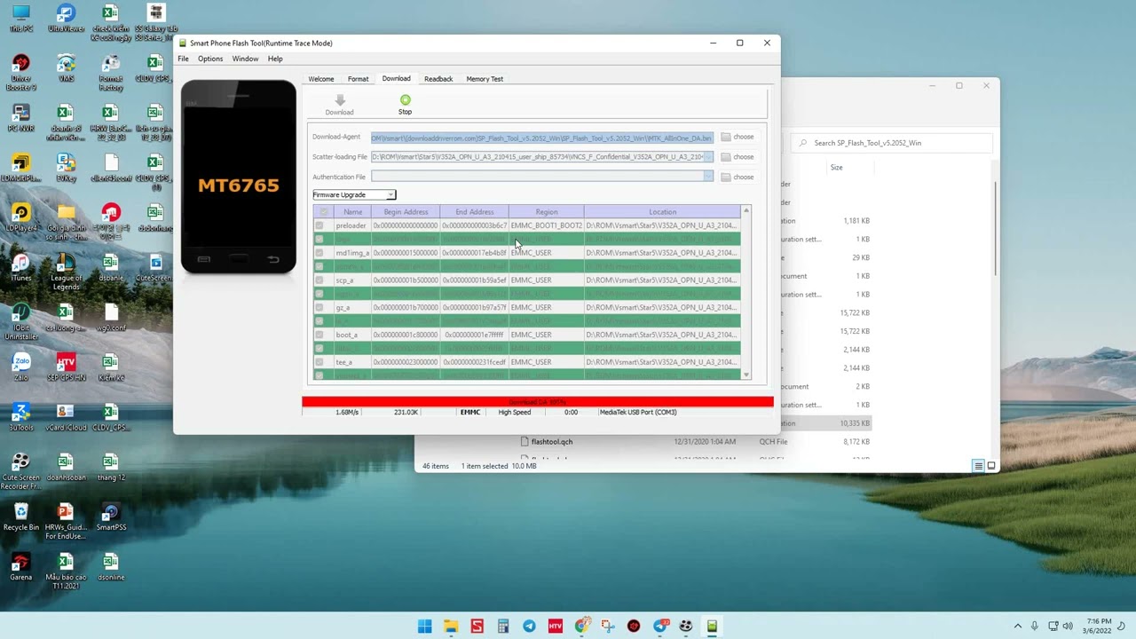Switch to the Memory Test tab
This screenshot has width=1136, height=639.
[x=485, y=79]
